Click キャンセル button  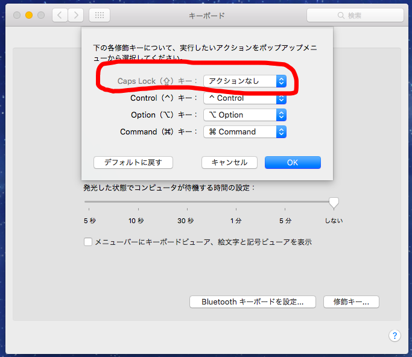229,162
